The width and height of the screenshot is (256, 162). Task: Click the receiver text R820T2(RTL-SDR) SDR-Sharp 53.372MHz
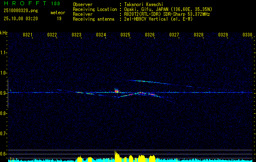coord(167,14)
